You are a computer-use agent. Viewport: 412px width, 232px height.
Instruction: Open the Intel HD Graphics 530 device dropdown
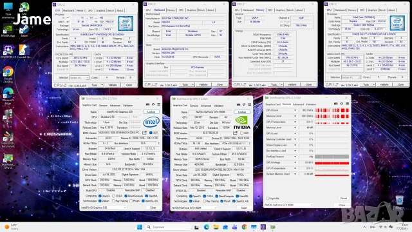(x=103, y=208)
